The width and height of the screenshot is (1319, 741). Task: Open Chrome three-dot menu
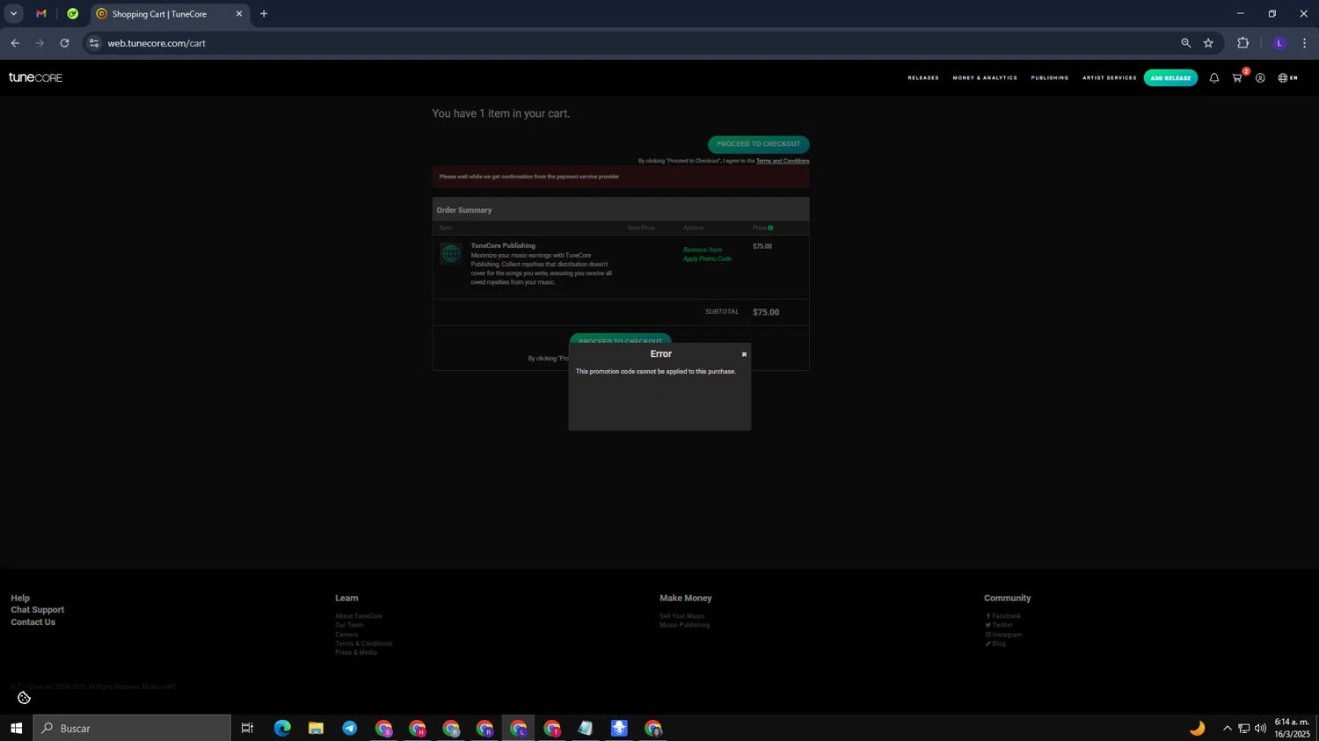1304,43
